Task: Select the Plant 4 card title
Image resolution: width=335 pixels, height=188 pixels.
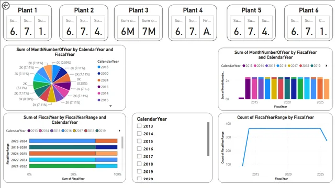Action: (x=193, y=10)
